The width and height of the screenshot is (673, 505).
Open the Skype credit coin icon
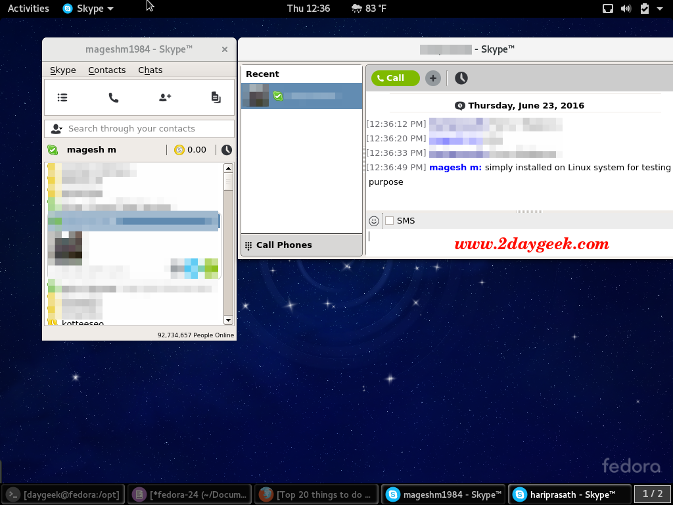click(179, 150)
